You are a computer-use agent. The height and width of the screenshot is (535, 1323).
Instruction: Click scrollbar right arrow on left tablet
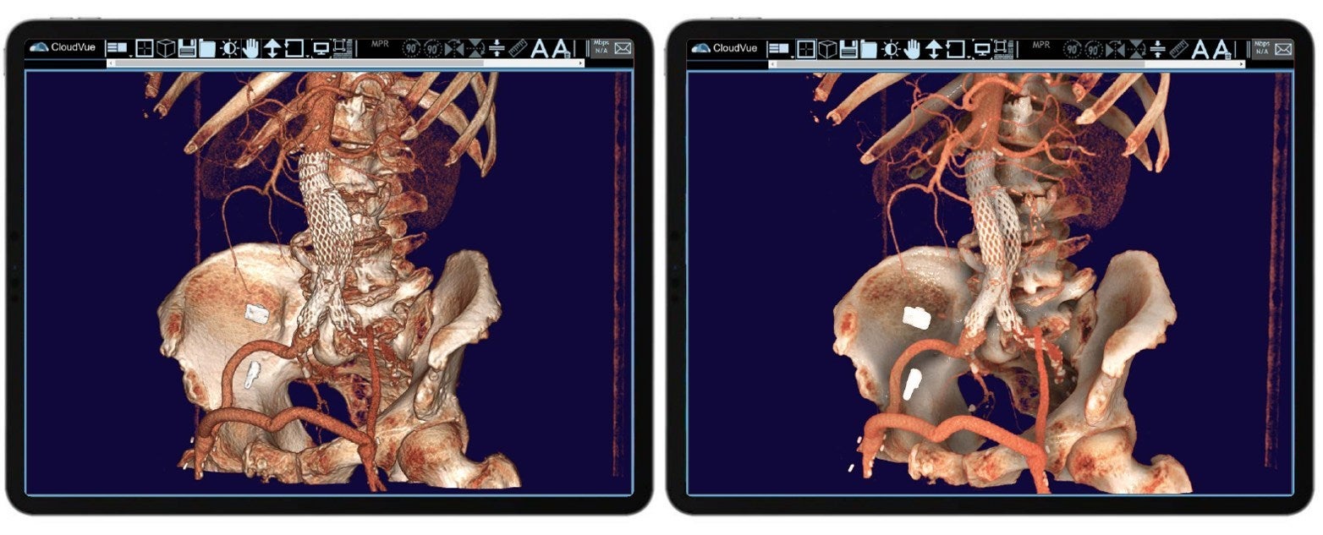tap(580, 63)
